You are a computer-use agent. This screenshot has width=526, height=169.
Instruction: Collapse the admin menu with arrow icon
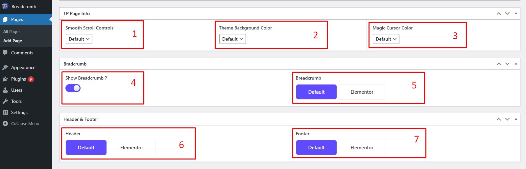[x=5, y=123]
